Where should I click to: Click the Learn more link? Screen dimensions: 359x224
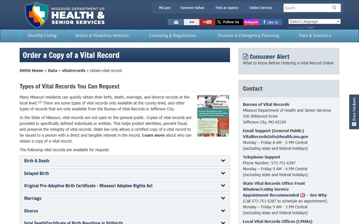tap(153, 135)
